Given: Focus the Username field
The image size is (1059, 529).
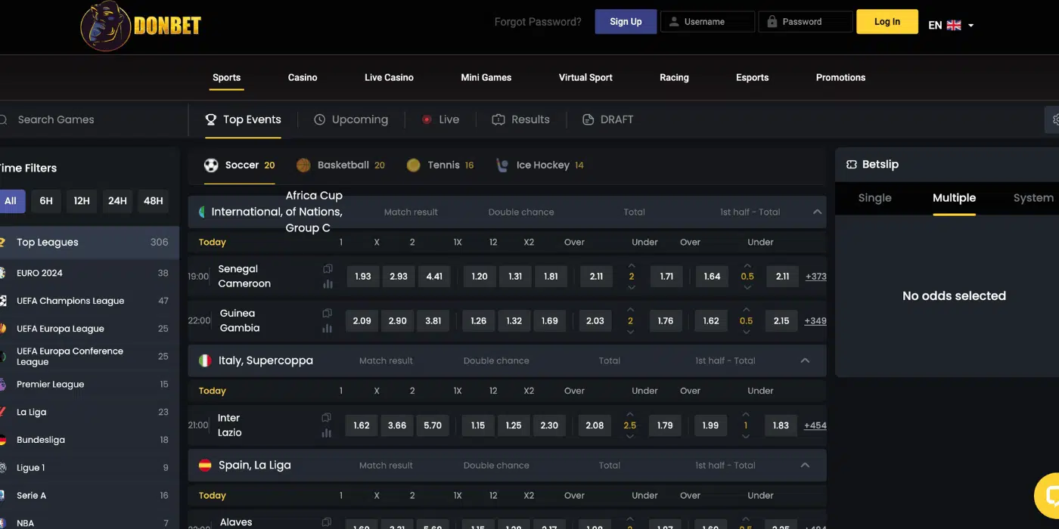Looking at the screenshot, I should [708, 22].
